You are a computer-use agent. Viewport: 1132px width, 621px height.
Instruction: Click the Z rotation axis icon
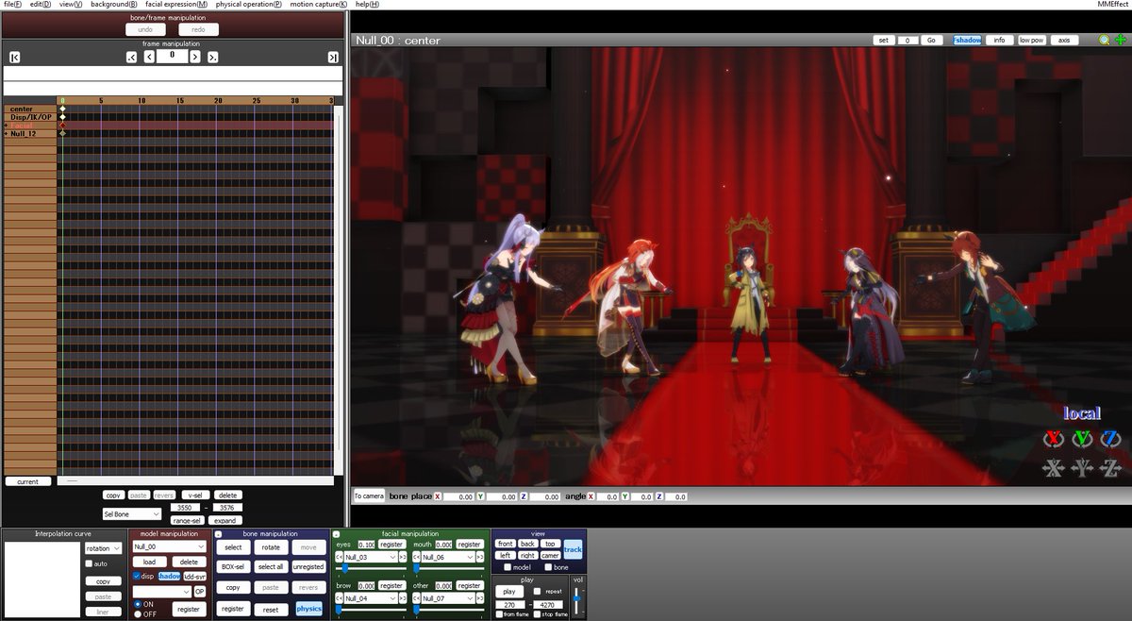tap(1110, 439)
